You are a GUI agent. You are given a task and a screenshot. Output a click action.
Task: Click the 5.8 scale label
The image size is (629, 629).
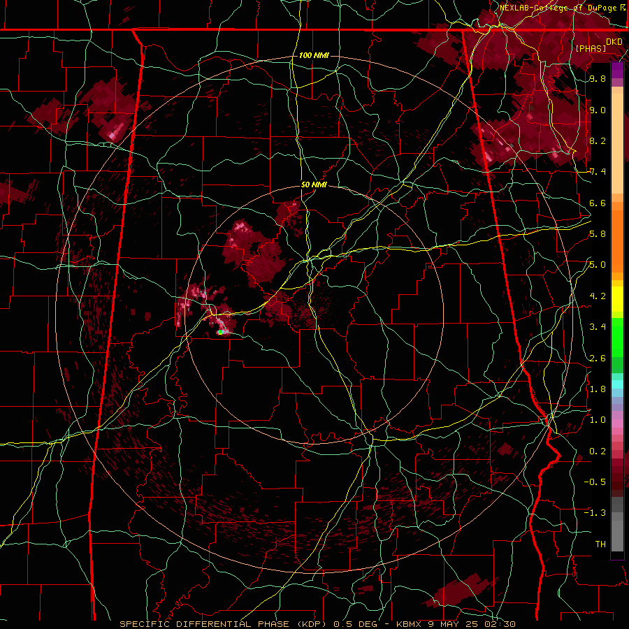[x=598, y=234]
